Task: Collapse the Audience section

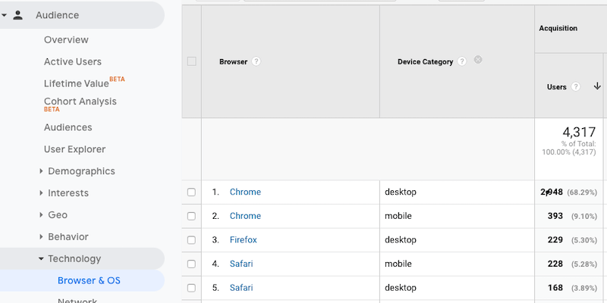Action: [x=5, y=15]
